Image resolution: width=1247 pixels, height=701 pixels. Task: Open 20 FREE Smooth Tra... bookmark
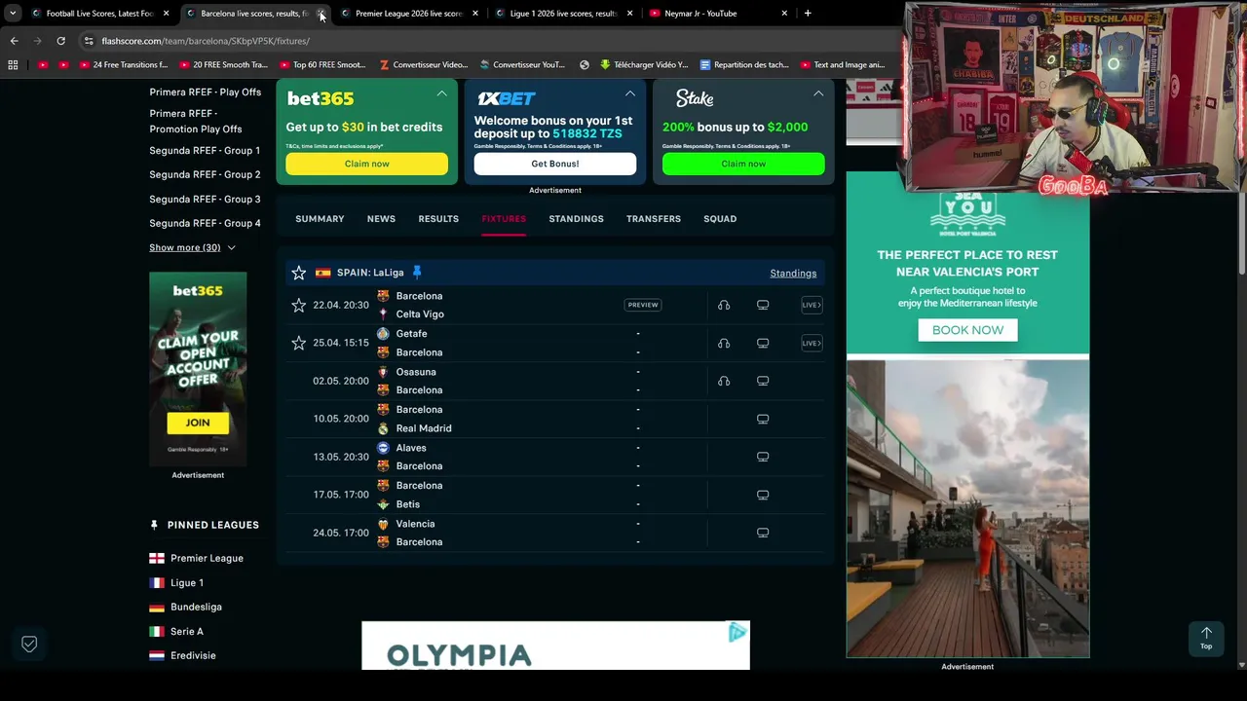coord(224,65)
